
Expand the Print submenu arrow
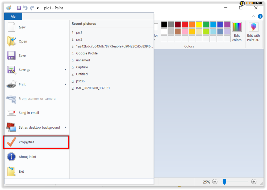pyautogui.click(x=65, y=84)
